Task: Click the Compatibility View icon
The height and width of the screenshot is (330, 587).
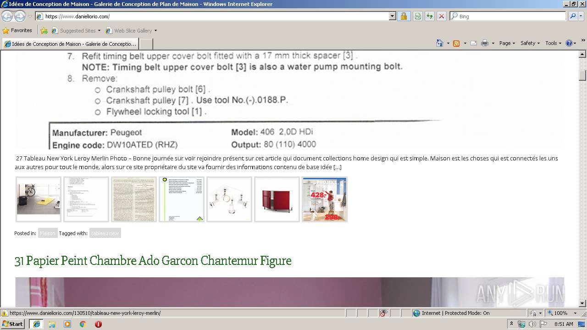Action: pyautogui.click(x=418, y=16)
